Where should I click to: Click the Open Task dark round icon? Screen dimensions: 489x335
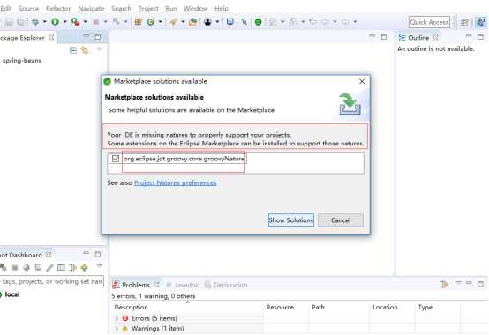(207, 22)
